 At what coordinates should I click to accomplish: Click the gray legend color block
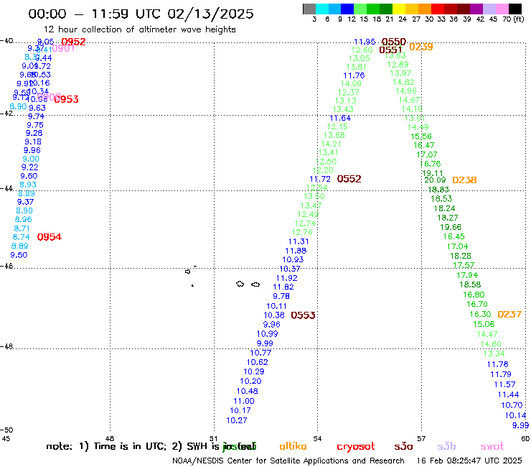pos(309,9)
